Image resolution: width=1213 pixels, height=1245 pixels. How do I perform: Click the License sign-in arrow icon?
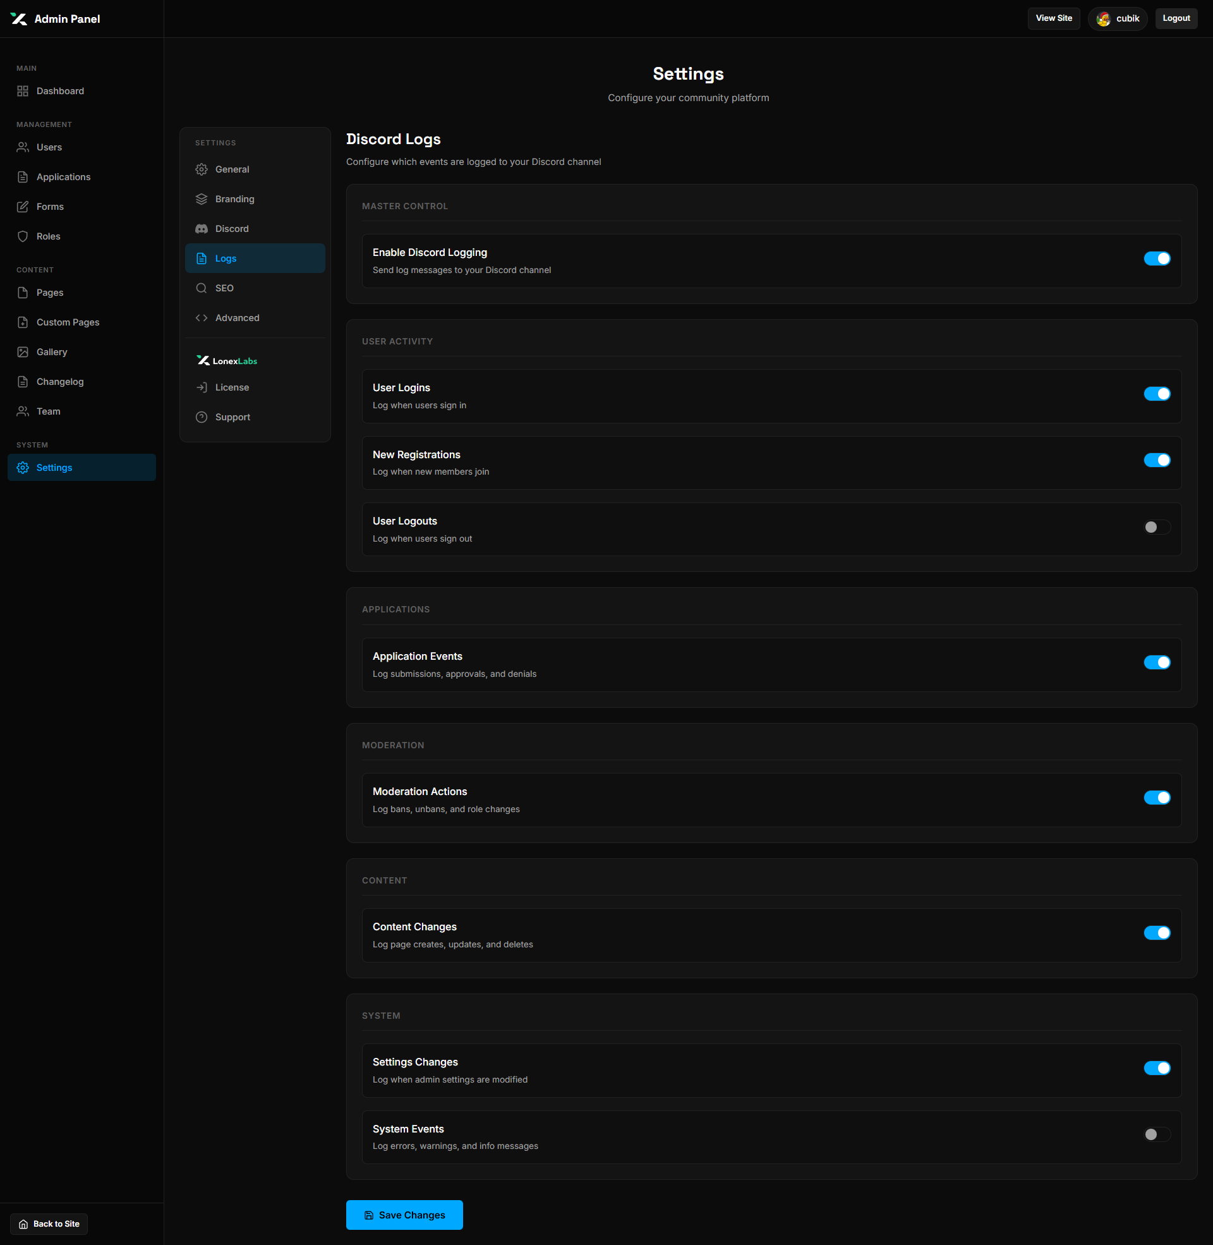[202, 387]
